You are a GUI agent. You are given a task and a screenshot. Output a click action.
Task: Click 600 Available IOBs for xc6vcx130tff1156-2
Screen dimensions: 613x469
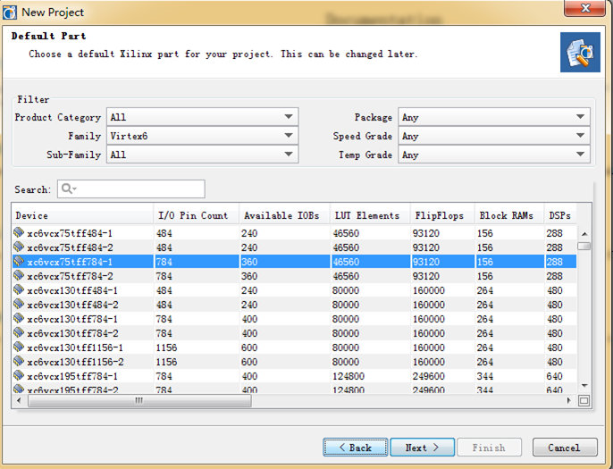249,362
